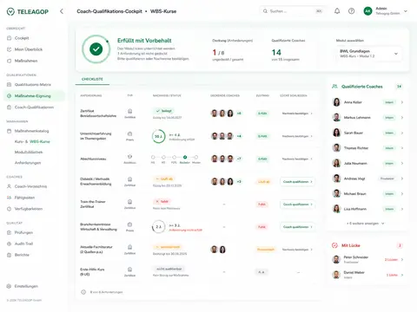This screenshot has width=417, height=312.
Task: Click the +6 coaches badge in Zertifikat row
Action: [239, 114]
